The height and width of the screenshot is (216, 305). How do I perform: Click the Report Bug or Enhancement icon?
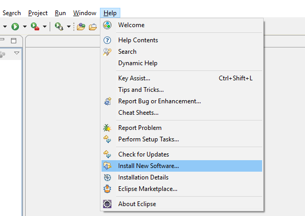pos(108,101)
